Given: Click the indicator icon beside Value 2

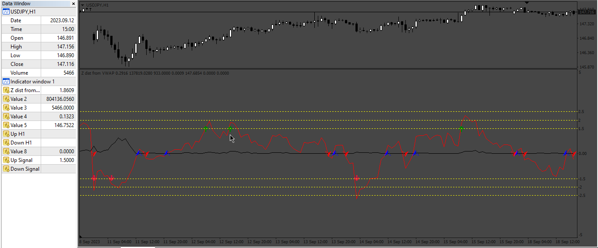Looking at the screenshot, I should pyautogui.click(x=6, y=99).
